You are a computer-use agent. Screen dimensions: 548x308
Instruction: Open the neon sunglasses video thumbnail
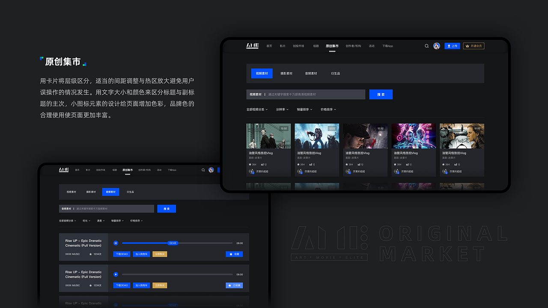[414, 136]
